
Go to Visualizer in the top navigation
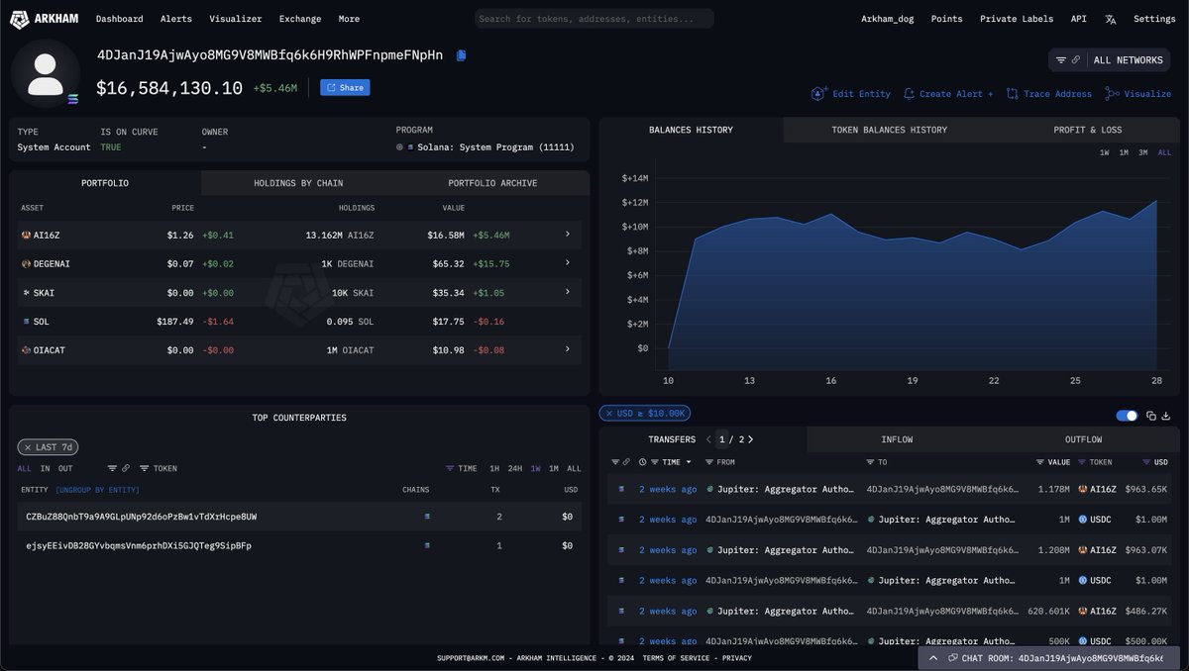236,19
